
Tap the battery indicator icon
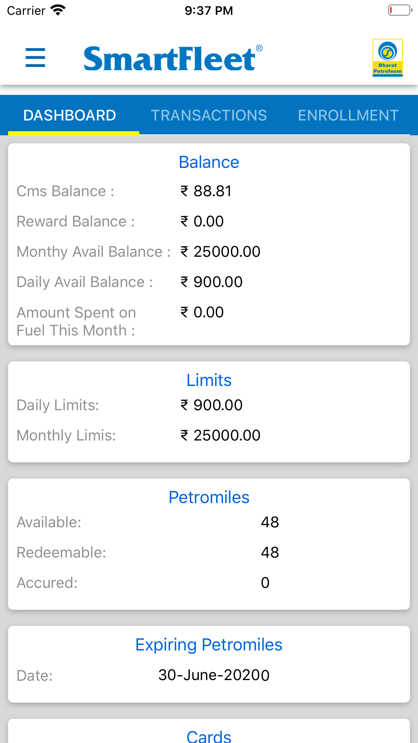[399, 10]
